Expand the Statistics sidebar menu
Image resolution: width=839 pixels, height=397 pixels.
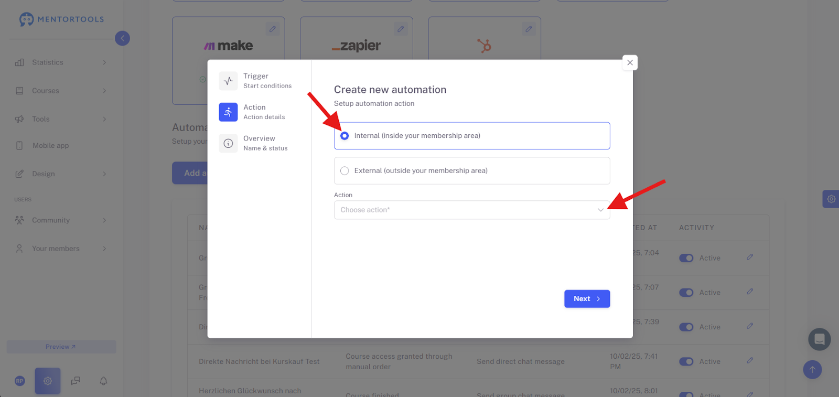[x=61, y=62]
